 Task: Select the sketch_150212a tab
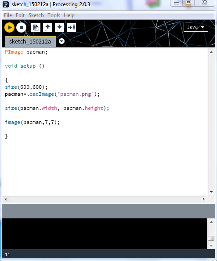coord(30,42)
